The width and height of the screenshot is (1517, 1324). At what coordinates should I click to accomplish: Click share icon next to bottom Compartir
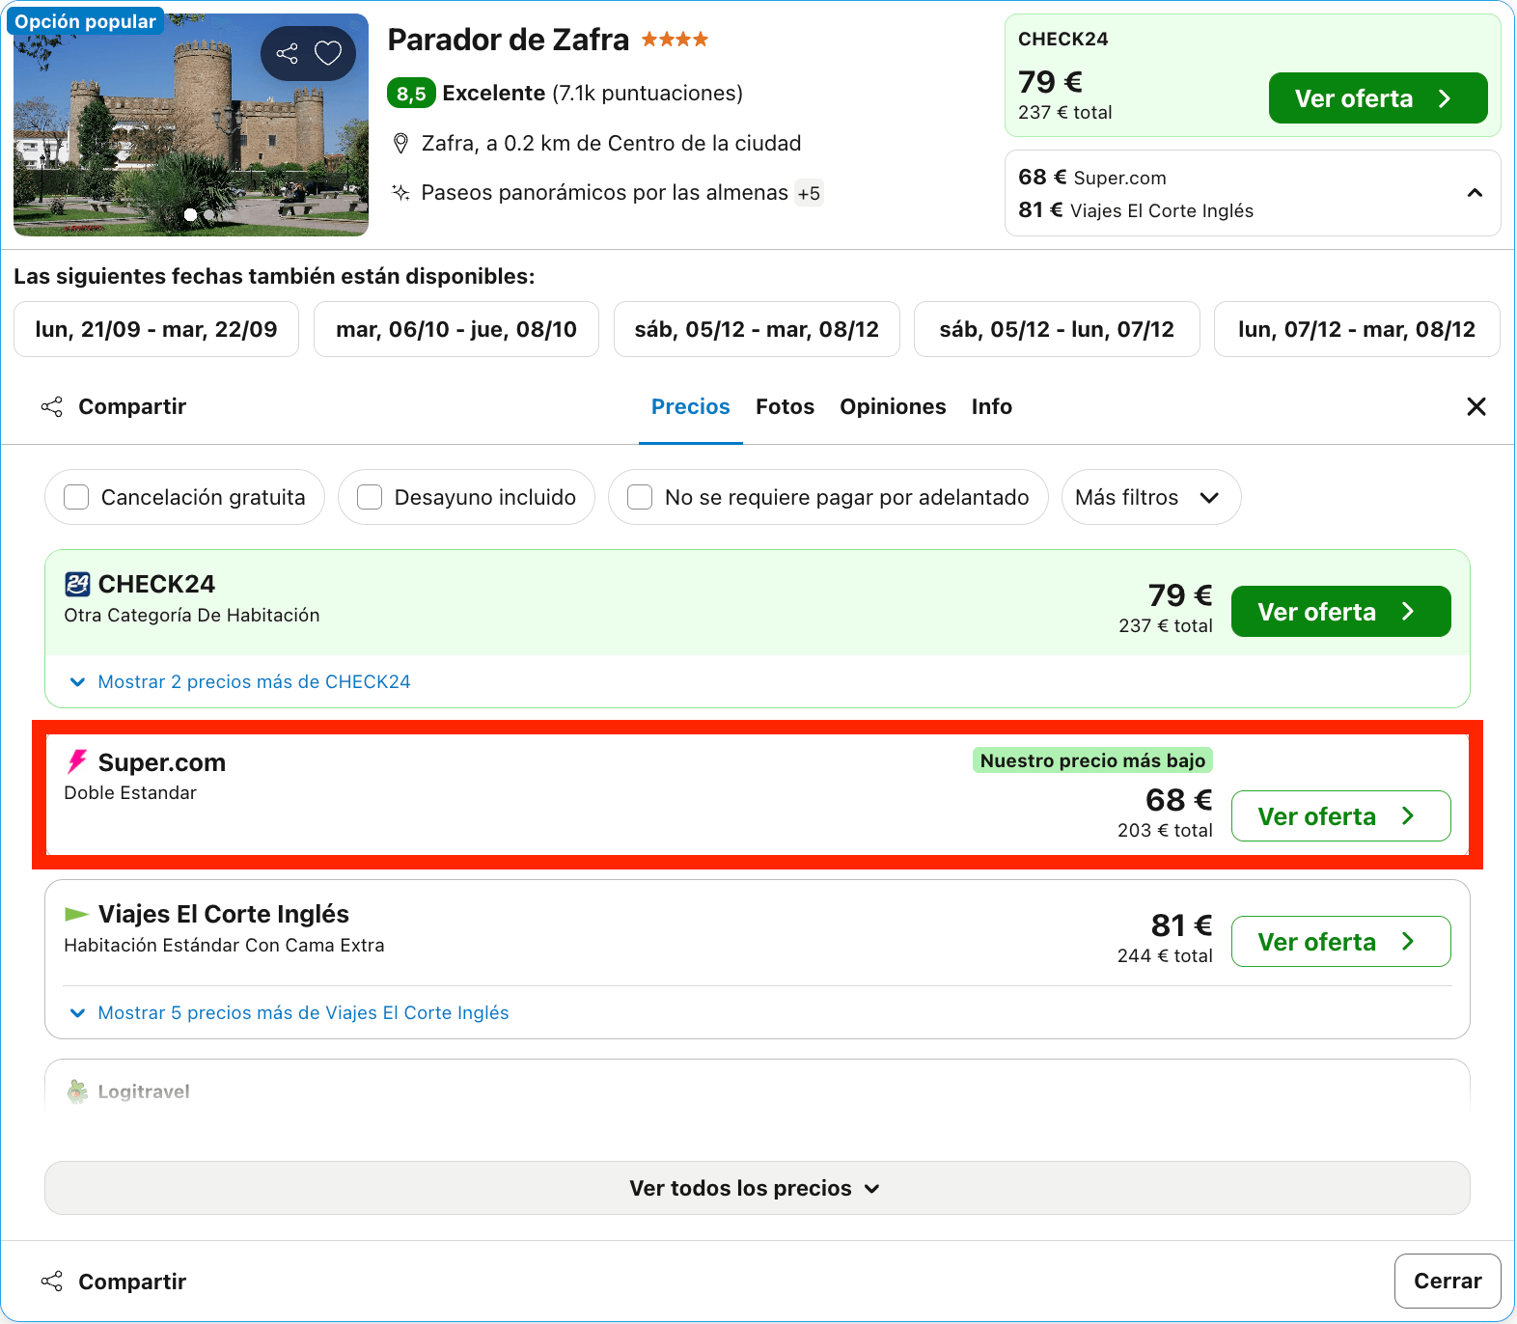[52, 1282]
